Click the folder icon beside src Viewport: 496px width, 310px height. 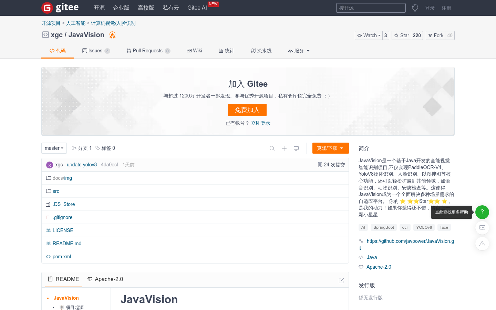pos(49,191)
